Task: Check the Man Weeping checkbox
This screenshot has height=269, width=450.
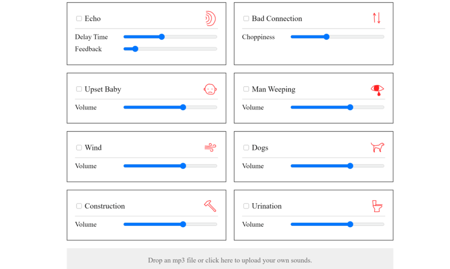Action: point(246,89)
